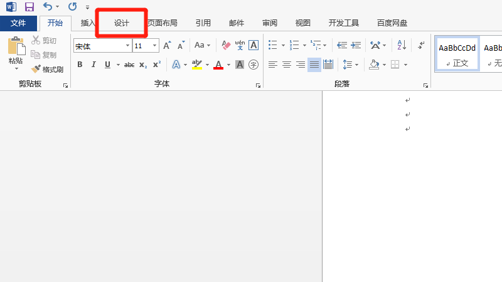Toggle Justify paragraph alignment
Screen dimensions: 502x282
point(314,65)
